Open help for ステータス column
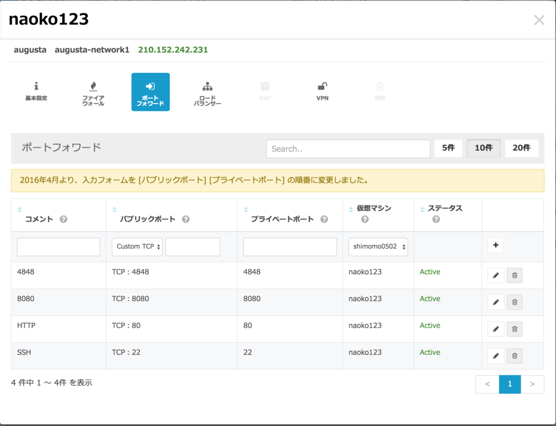 (x=436, y=219)
